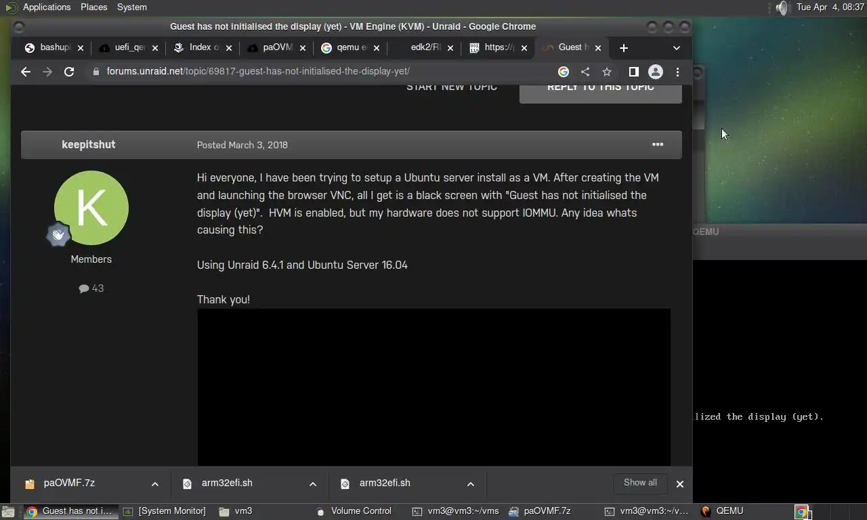Switch to the vm3@vm3:~/vms terminal
Screen dimensions: 867x520
[x=457, y=511]
